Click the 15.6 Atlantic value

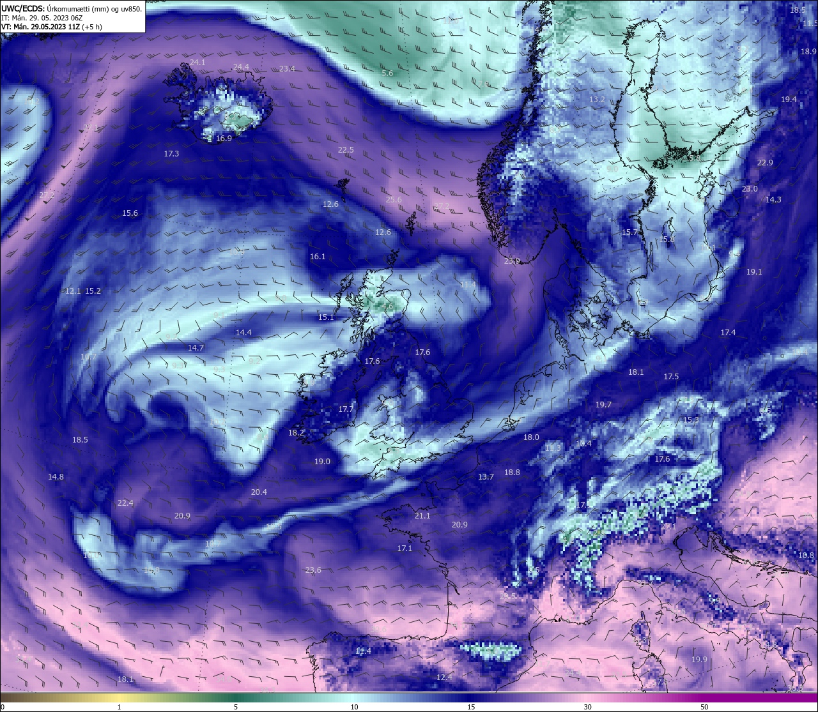pyautogui.click(x=130, y=213)
